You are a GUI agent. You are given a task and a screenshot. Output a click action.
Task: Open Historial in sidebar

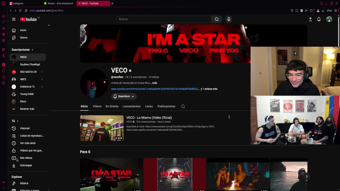[x=28, y=128]
